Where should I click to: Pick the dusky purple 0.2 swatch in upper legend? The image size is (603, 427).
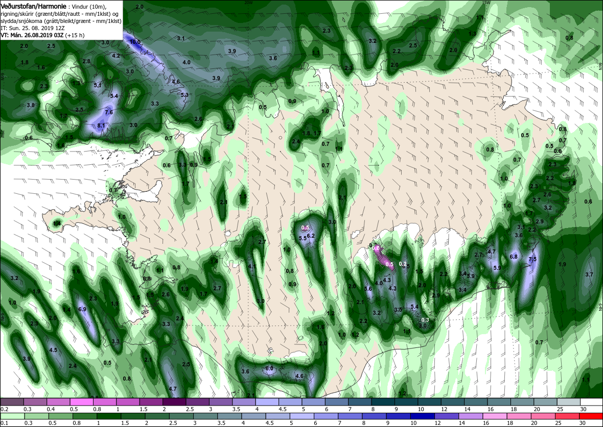tap(12, 401)
